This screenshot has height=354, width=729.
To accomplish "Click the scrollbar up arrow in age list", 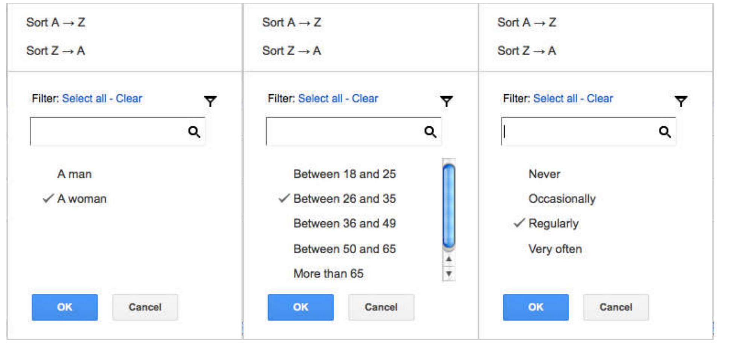I will pyautogui.click(x=449, y=259).
